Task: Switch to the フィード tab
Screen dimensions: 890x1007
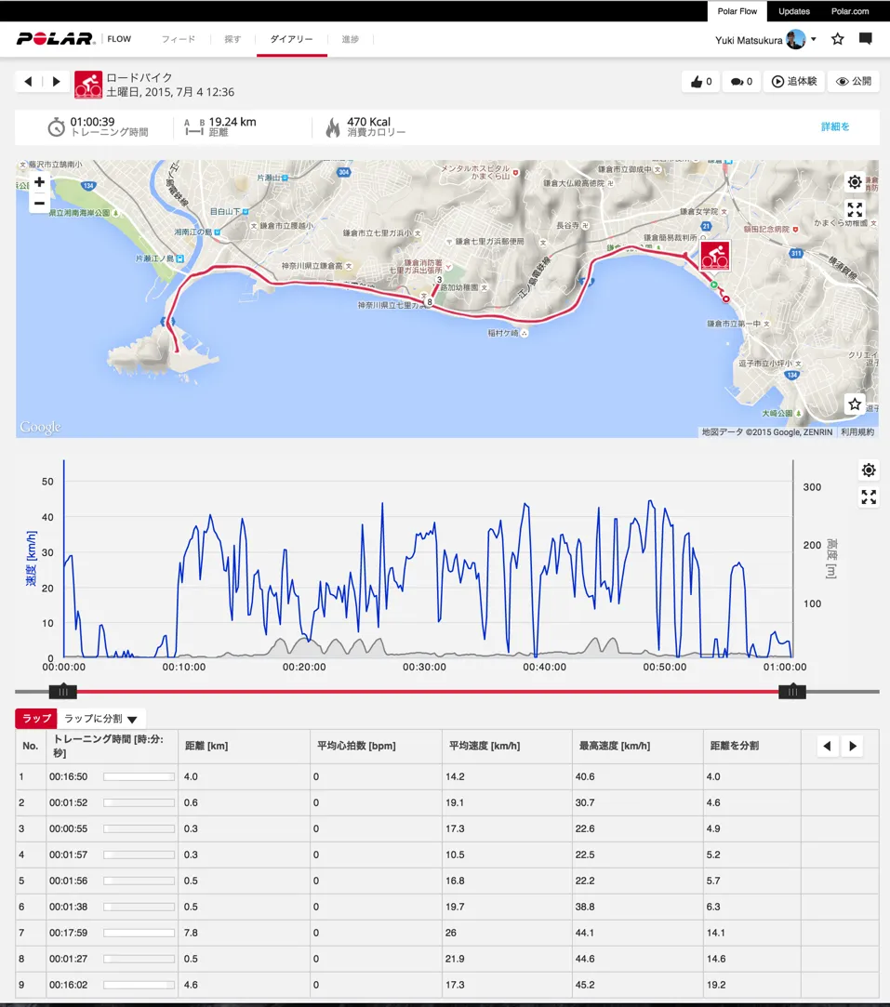Action: (x=179, y=39)
